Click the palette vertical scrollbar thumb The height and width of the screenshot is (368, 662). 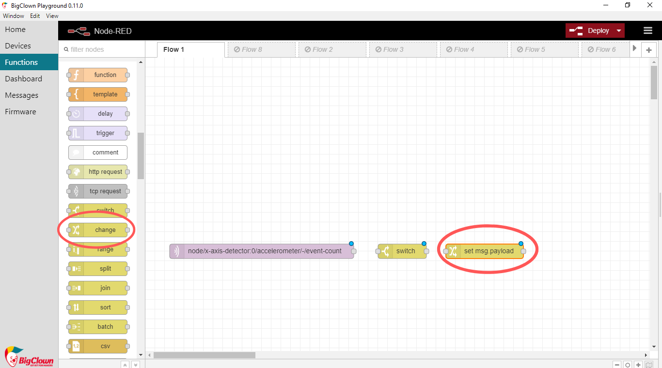click(x=141, y=156)
